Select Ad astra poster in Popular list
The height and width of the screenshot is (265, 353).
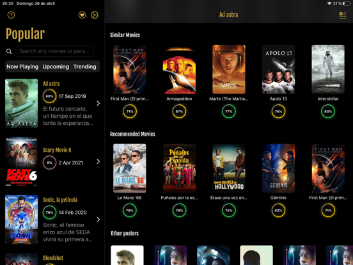point(21,103)
